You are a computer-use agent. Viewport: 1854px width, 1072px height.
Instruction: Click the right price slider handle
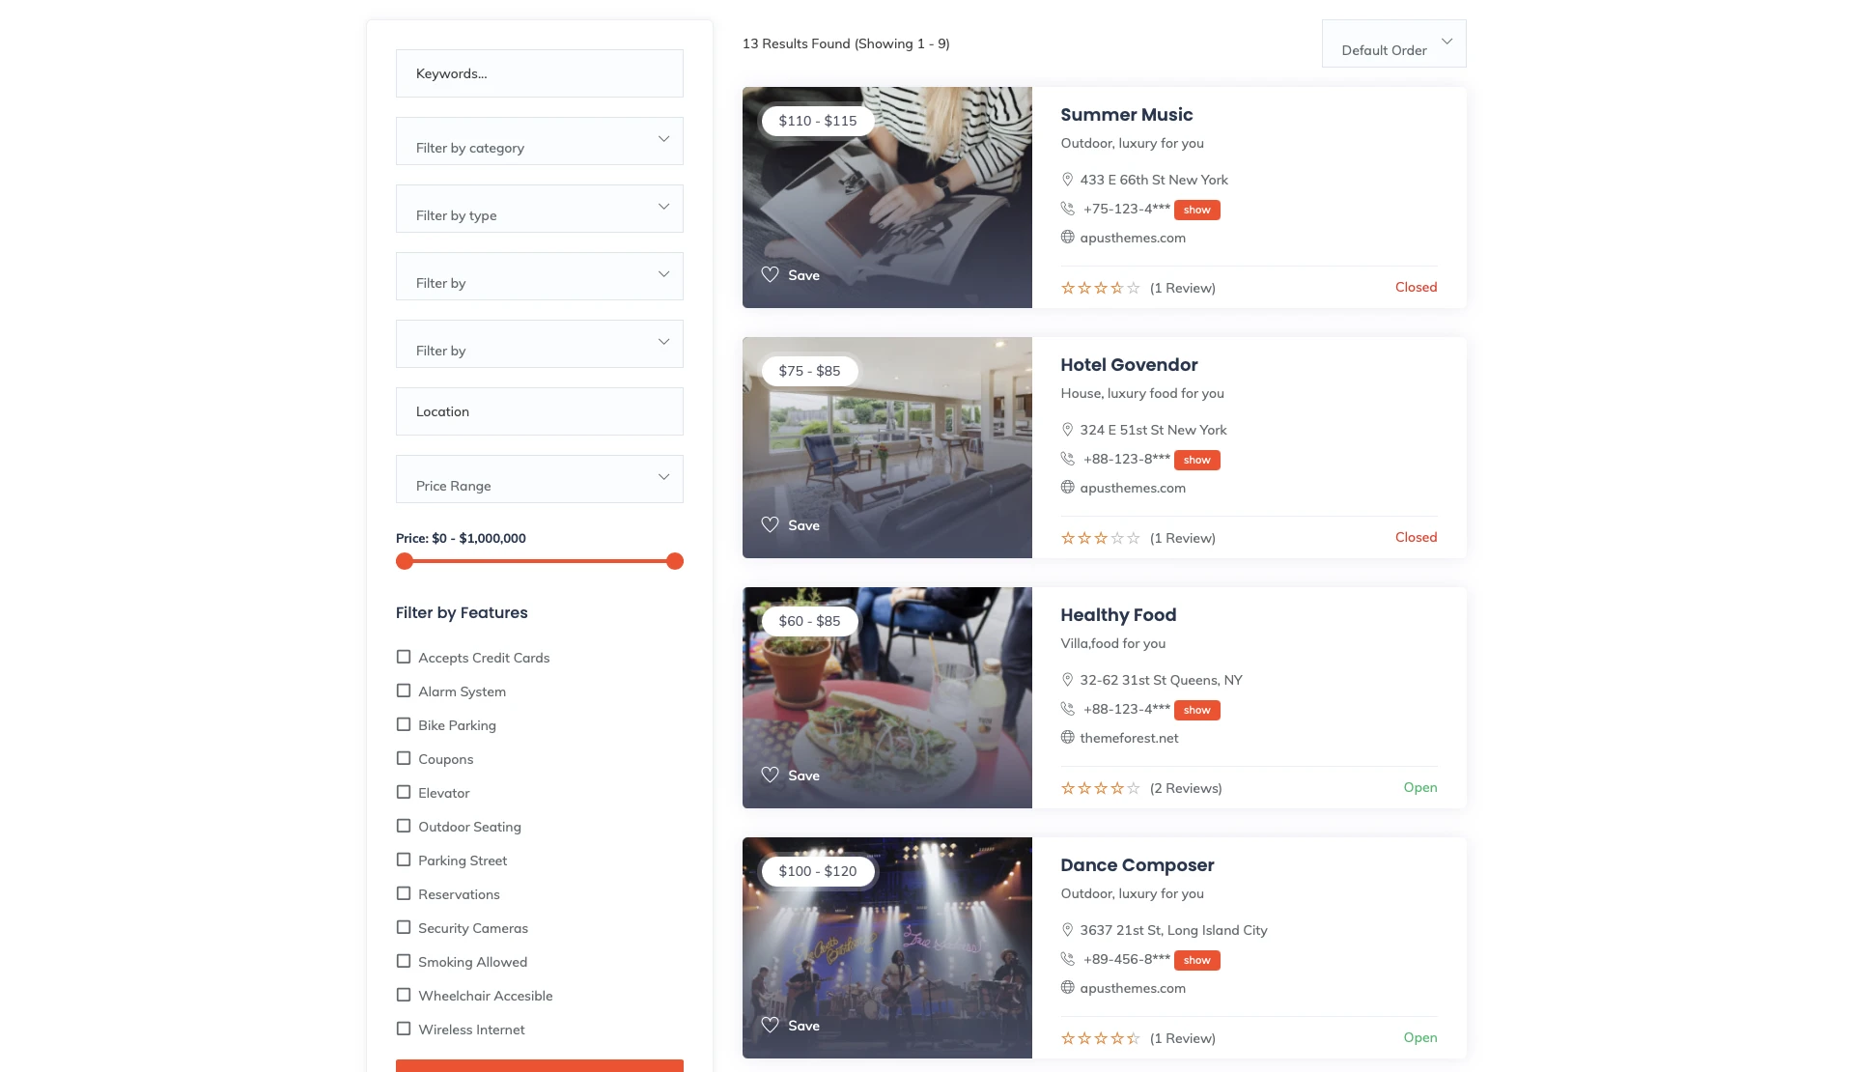(675, 561)
